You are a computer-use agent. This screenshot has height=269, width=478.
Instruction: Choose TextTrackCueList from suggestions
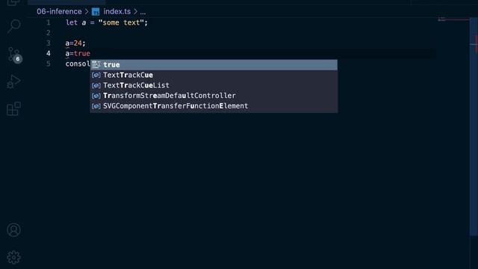(214, 85)
